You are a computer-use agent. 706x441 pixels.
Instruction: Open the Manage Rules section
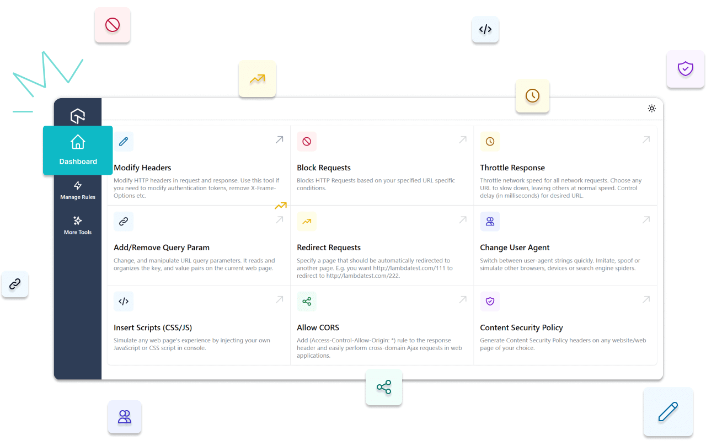point(77,190)
